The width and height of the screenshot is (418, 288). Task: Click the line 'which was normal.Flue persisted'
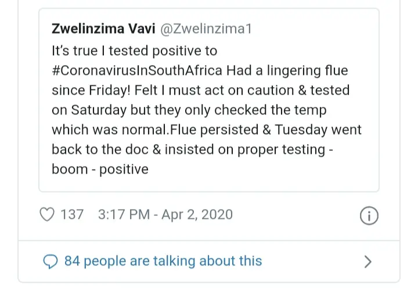coord(155,129)
